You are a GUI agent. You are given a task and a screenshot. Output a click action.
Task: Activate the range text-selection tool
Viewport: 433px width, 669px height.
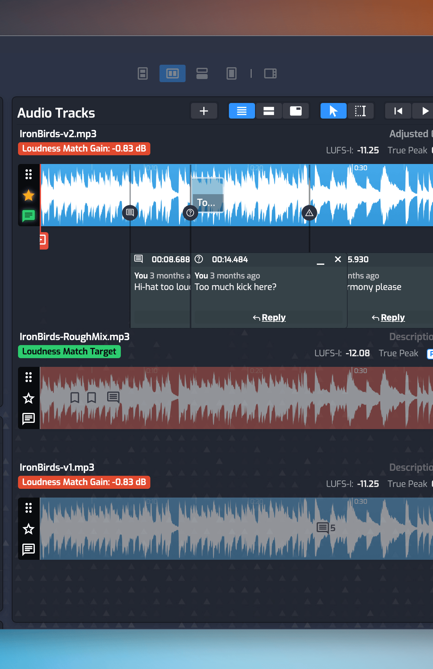tap(360, 111)
